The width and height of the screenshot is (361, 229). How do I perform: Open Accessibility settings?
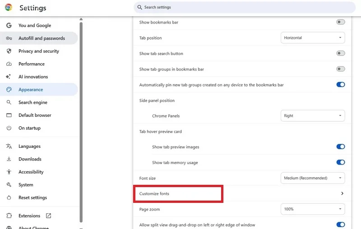point(39,172)
